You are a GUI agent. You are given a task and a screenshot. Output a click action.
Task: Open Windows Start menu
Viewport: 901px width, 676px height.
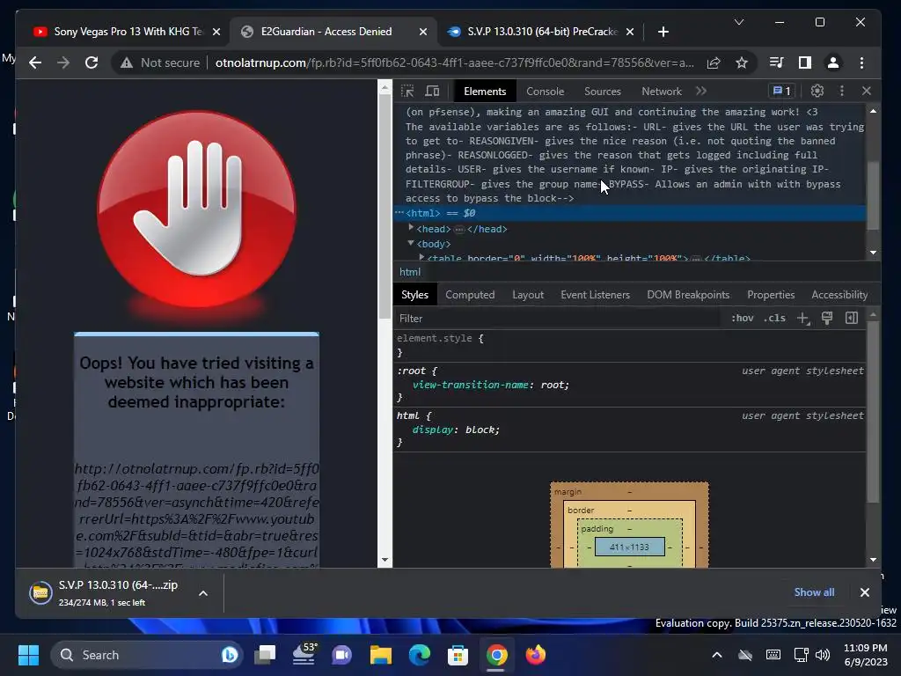(x=28, y=655)
